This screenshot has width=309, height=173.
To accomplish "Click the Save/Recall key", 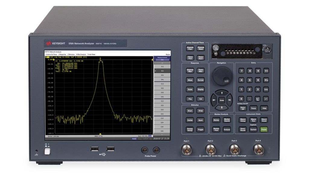I will pyautogui.click(x=243, y=130).
